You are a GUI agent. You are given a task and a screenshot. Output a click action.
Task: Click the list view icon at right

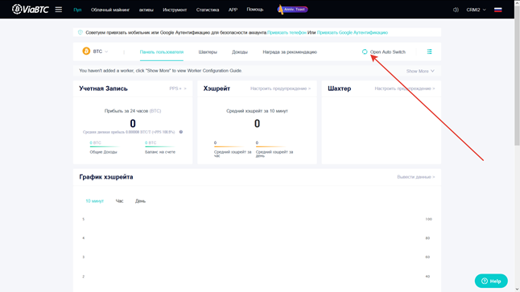pyautogui.click(x=429, y=51)
